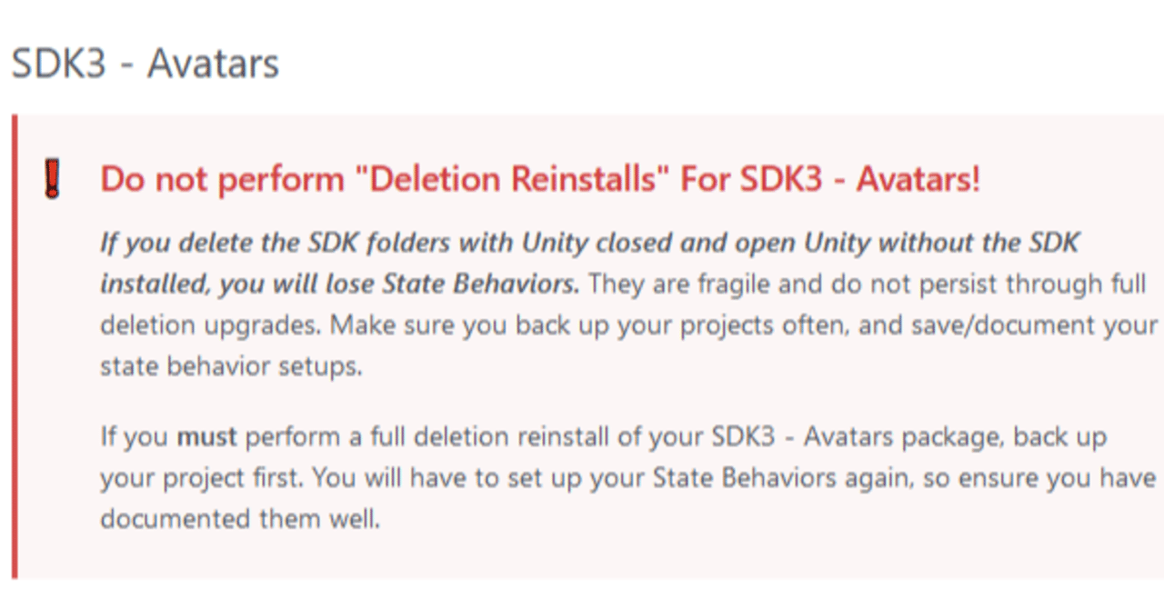
Task: Click the red exclamation warning icon
Action: tap(53, 179)
